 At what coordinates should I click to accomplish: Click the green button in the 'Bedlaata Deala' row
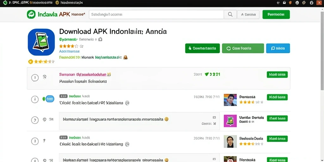(277, 139)
